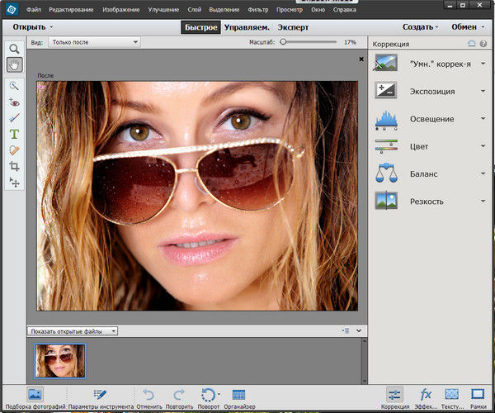495x413 pixels.
Task: Click the Поворот (Rotate) icon
Action: click(x=210, y=395)
